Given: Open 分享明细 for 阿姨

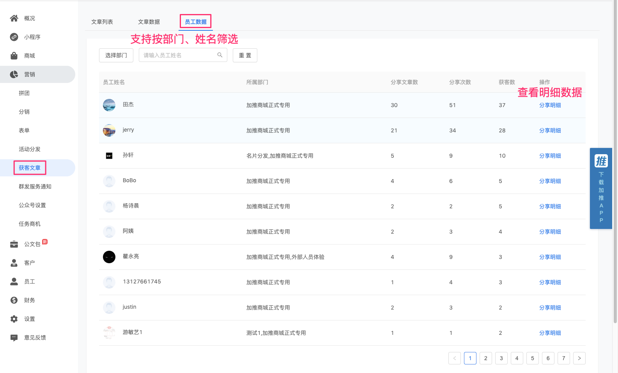Looking at the screenshot, I should coord(550,232).
